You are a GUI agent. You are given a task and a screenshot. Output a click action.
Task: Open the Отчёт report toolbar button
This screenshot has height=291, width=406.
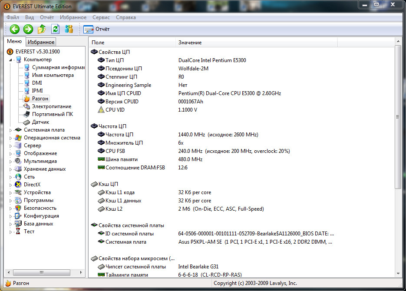(96, 29)
